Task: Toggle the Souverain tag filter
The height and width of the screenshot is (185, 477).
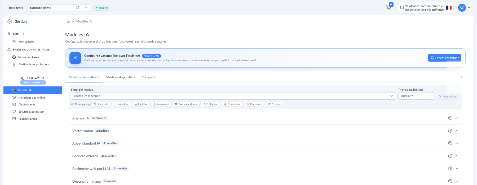Action: coord(101,104)
